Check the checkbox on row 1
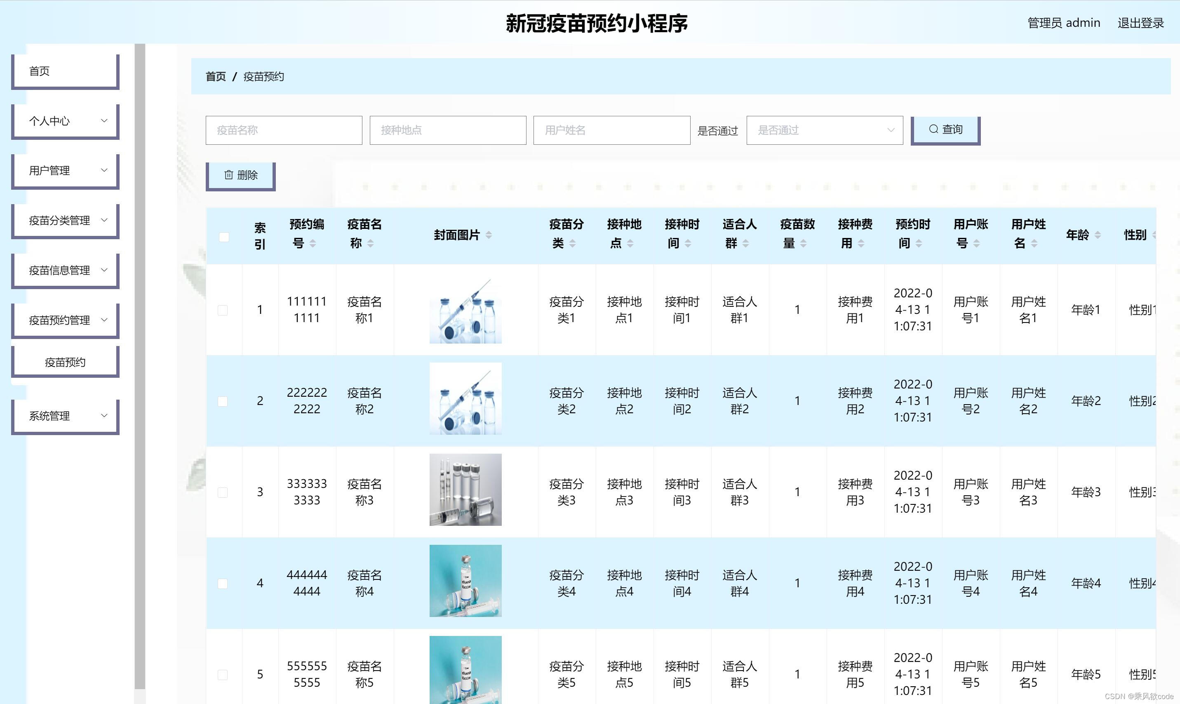 pos(223,310)
